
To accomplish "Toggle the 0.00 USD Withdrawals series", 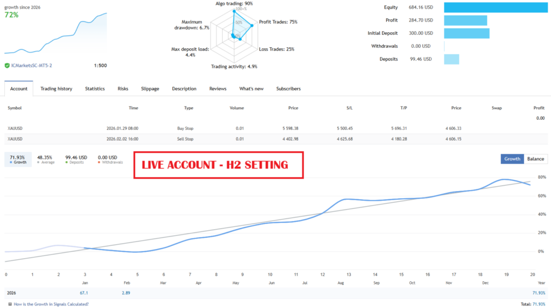I will [x=110, y=159].
